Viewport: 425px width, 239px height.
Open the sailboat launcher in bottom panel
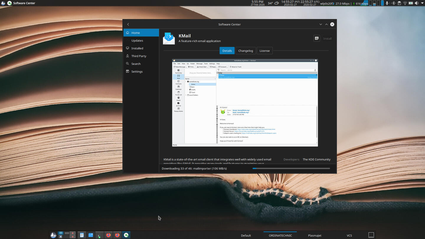(x=53, y=235)
